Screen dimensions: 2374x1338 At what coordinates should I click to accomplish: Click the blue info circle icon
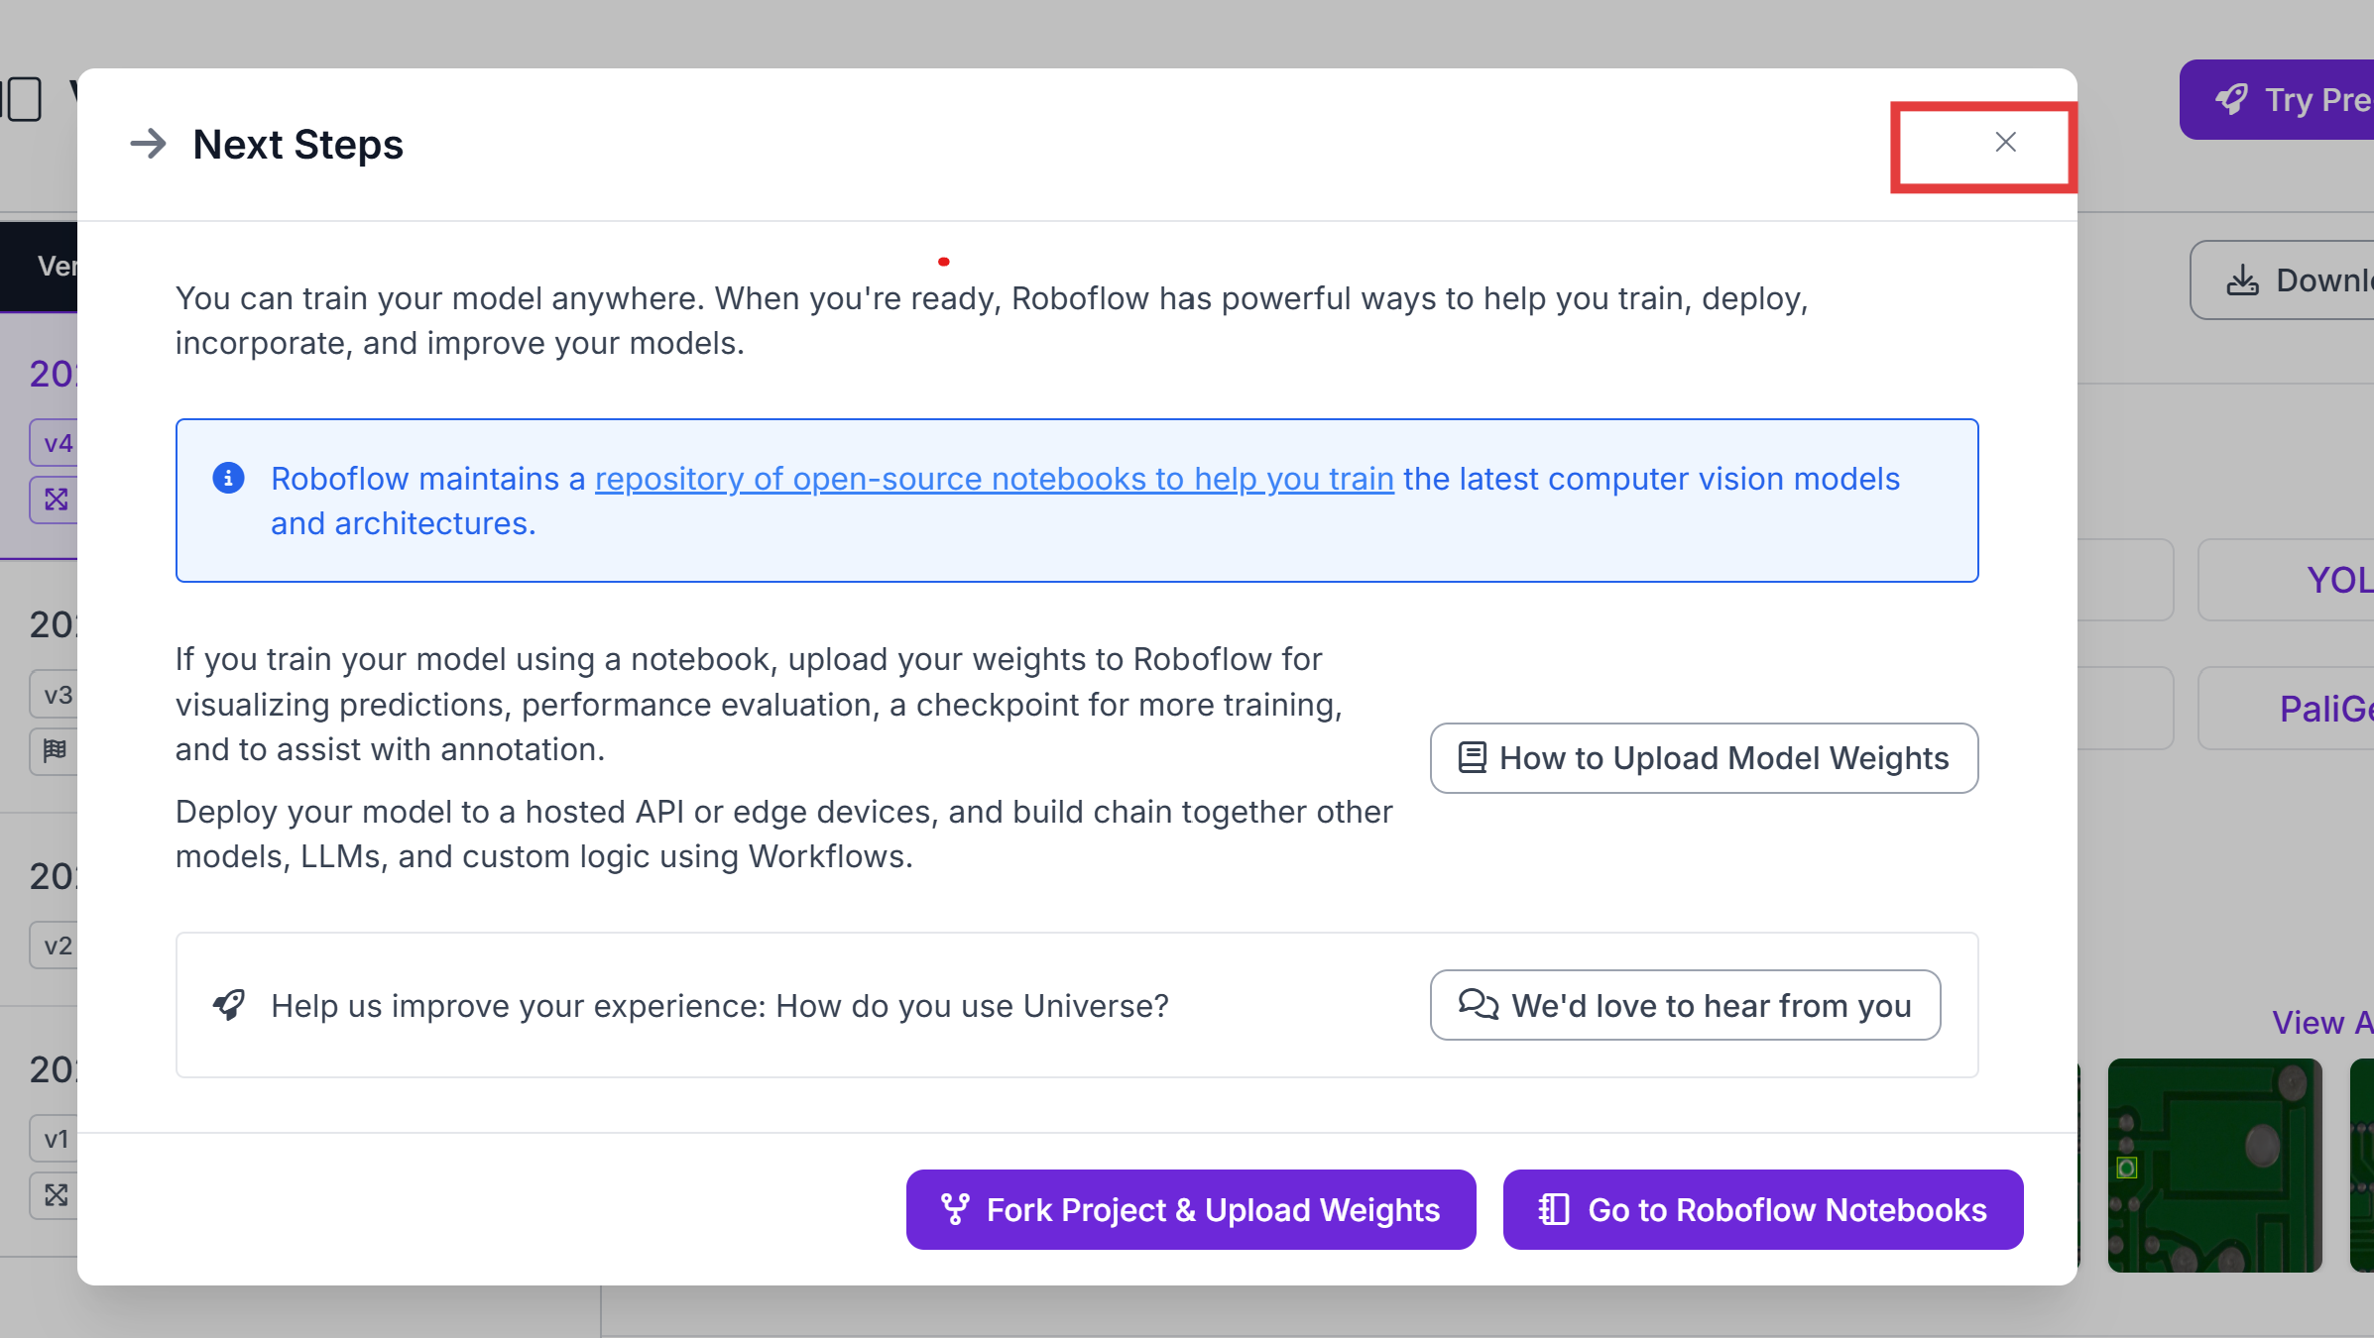point(228,478)
